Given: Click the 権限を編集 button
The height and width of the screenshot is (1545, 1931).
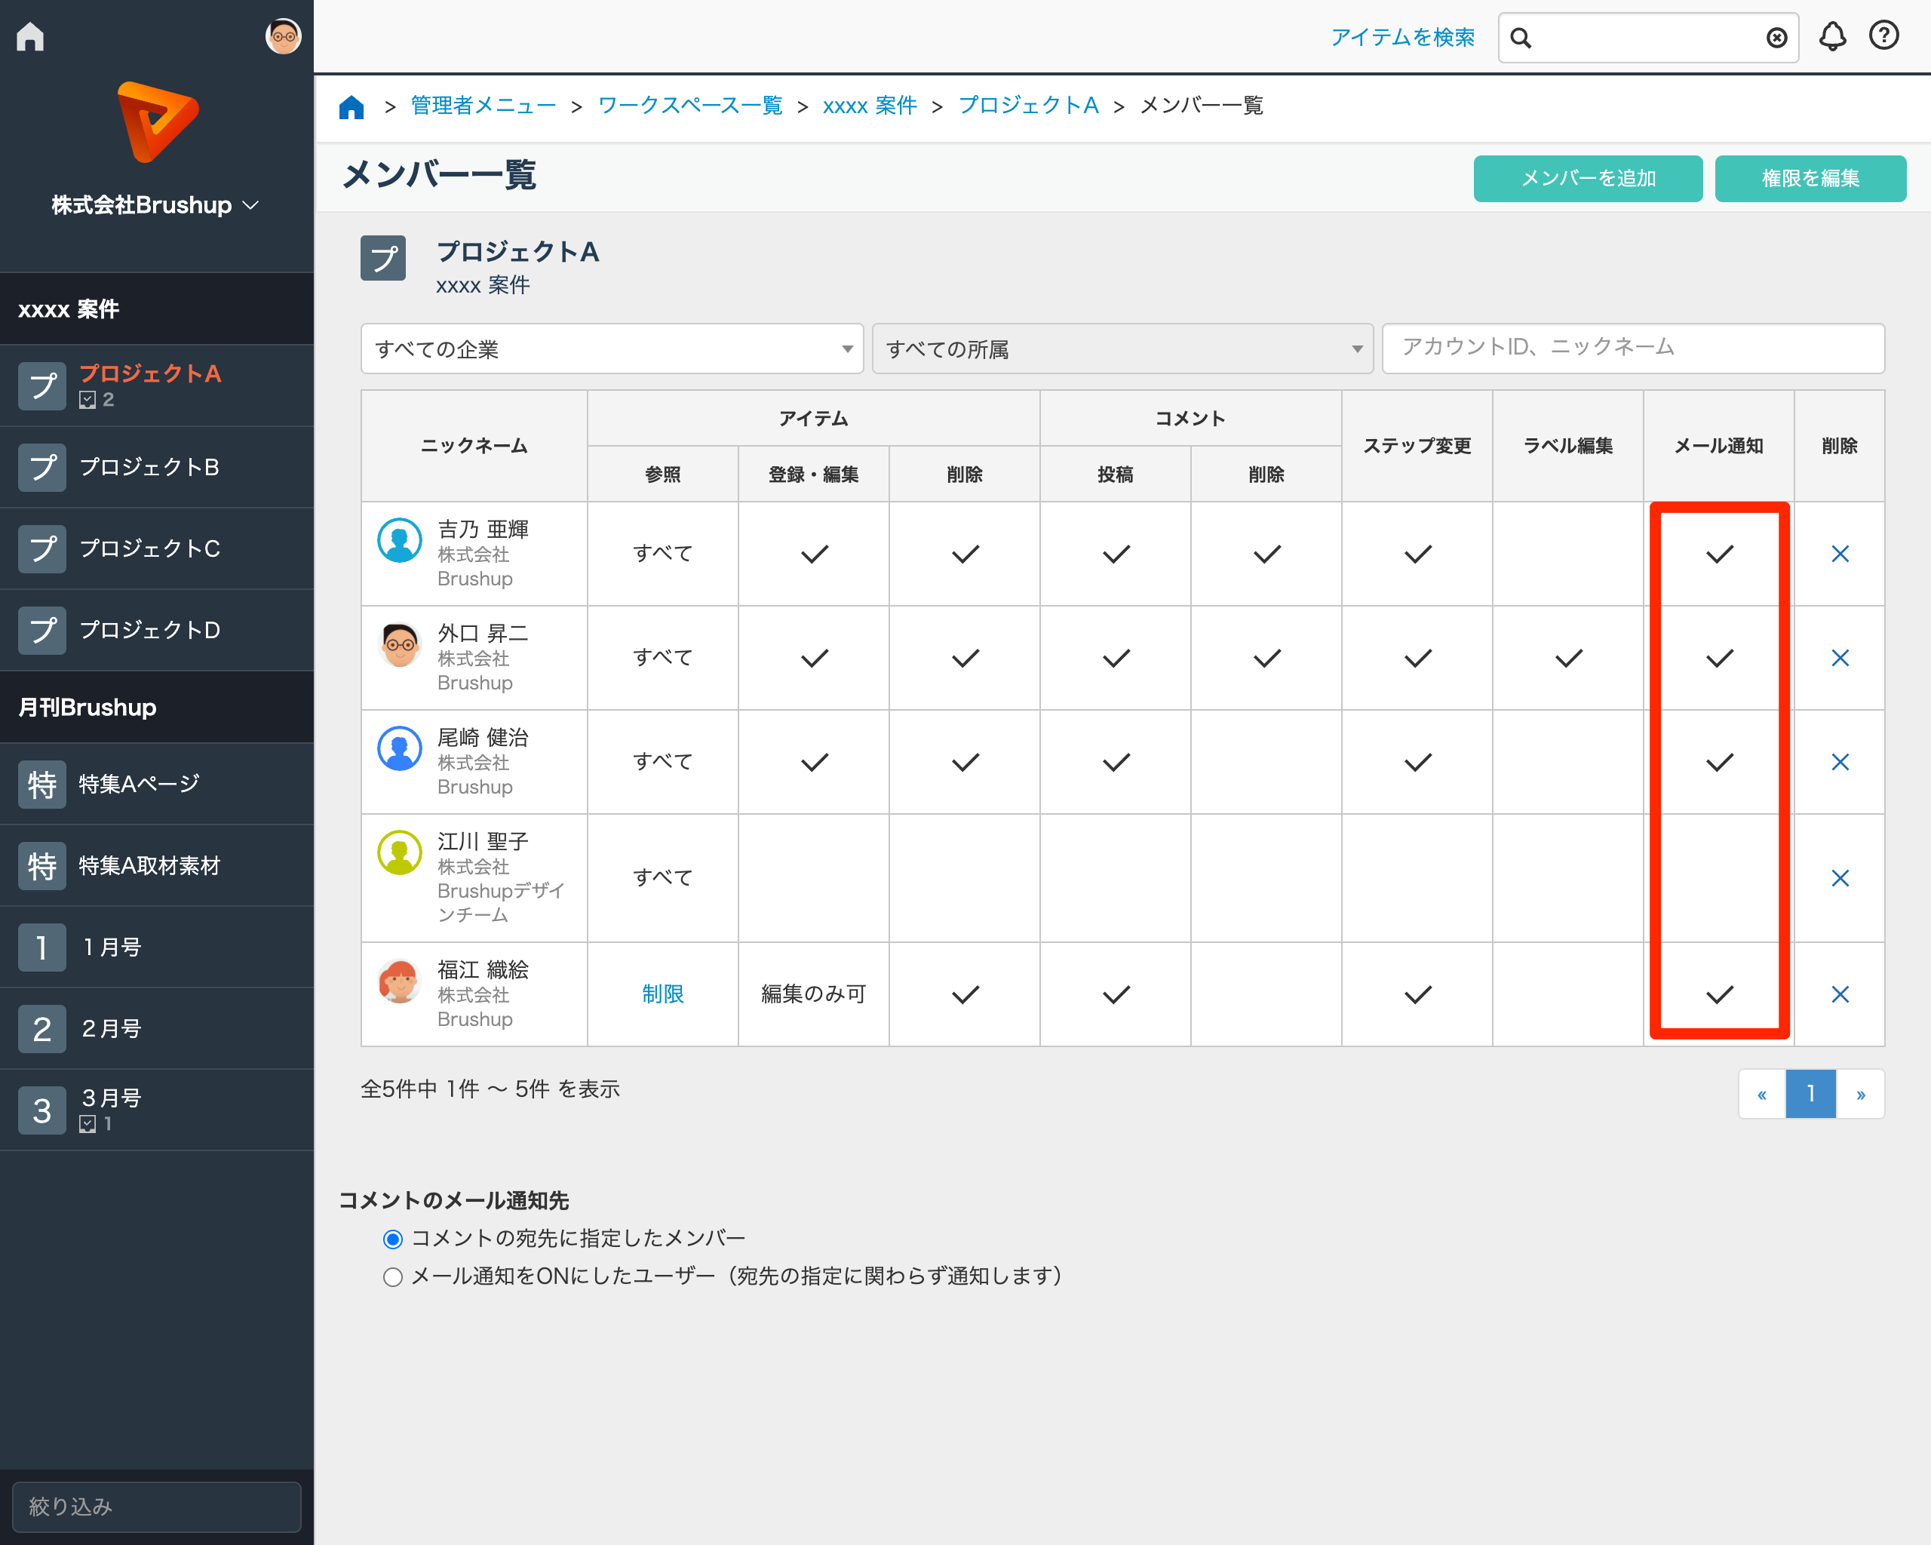Looking at the screenshot, I should 1810,178.
